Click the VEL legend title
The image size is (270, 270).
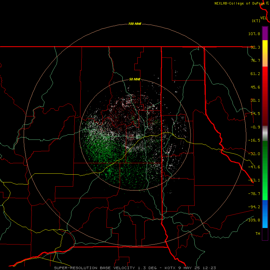[263, 18]
